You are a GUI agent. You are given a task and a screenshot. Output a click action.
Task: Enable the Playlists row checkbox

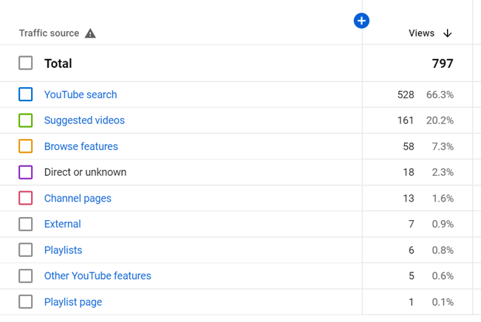(26, 250)
